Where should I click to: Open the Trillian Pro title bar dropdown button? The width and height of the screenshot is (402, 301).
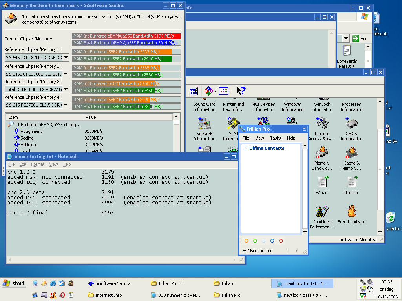click(x=304, y=129)
